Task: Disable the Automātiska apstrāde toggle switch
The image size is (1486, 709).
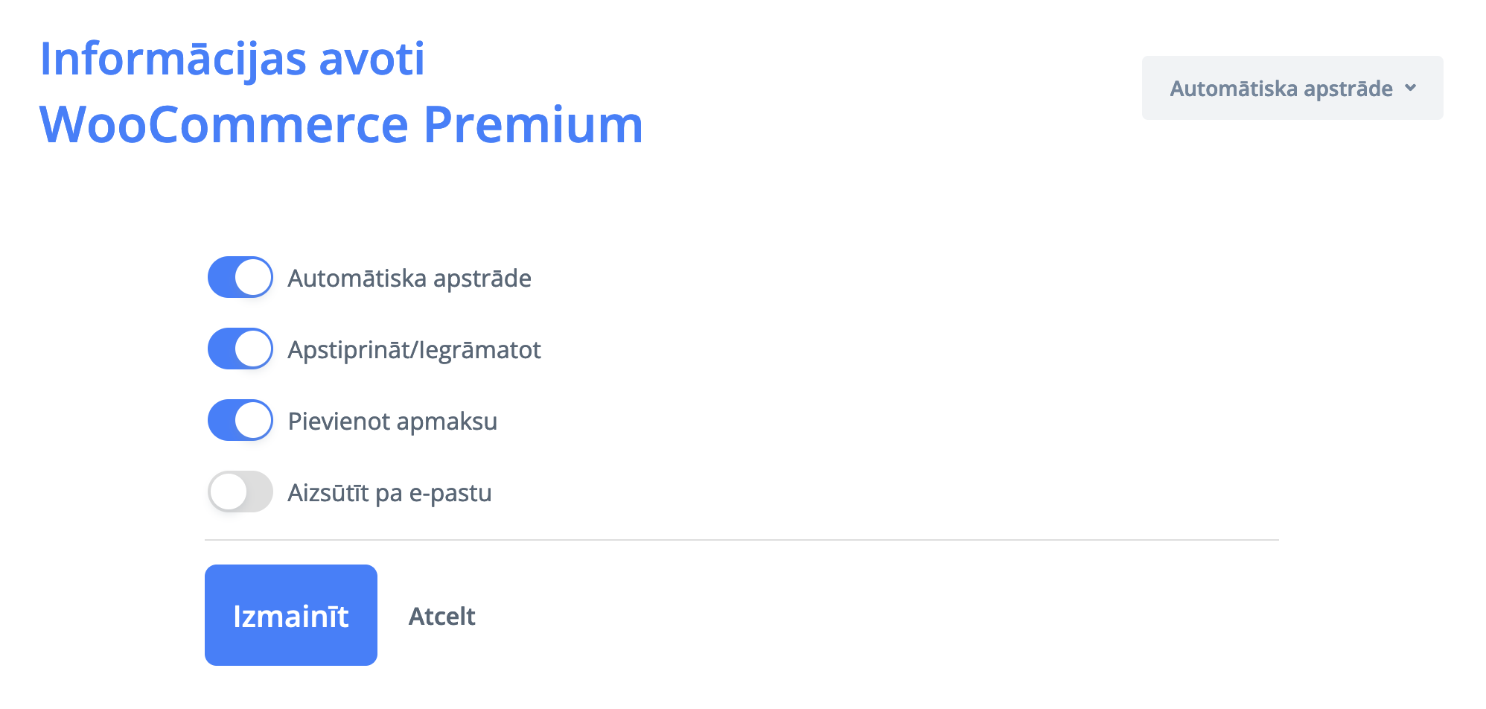Action: 240,277
